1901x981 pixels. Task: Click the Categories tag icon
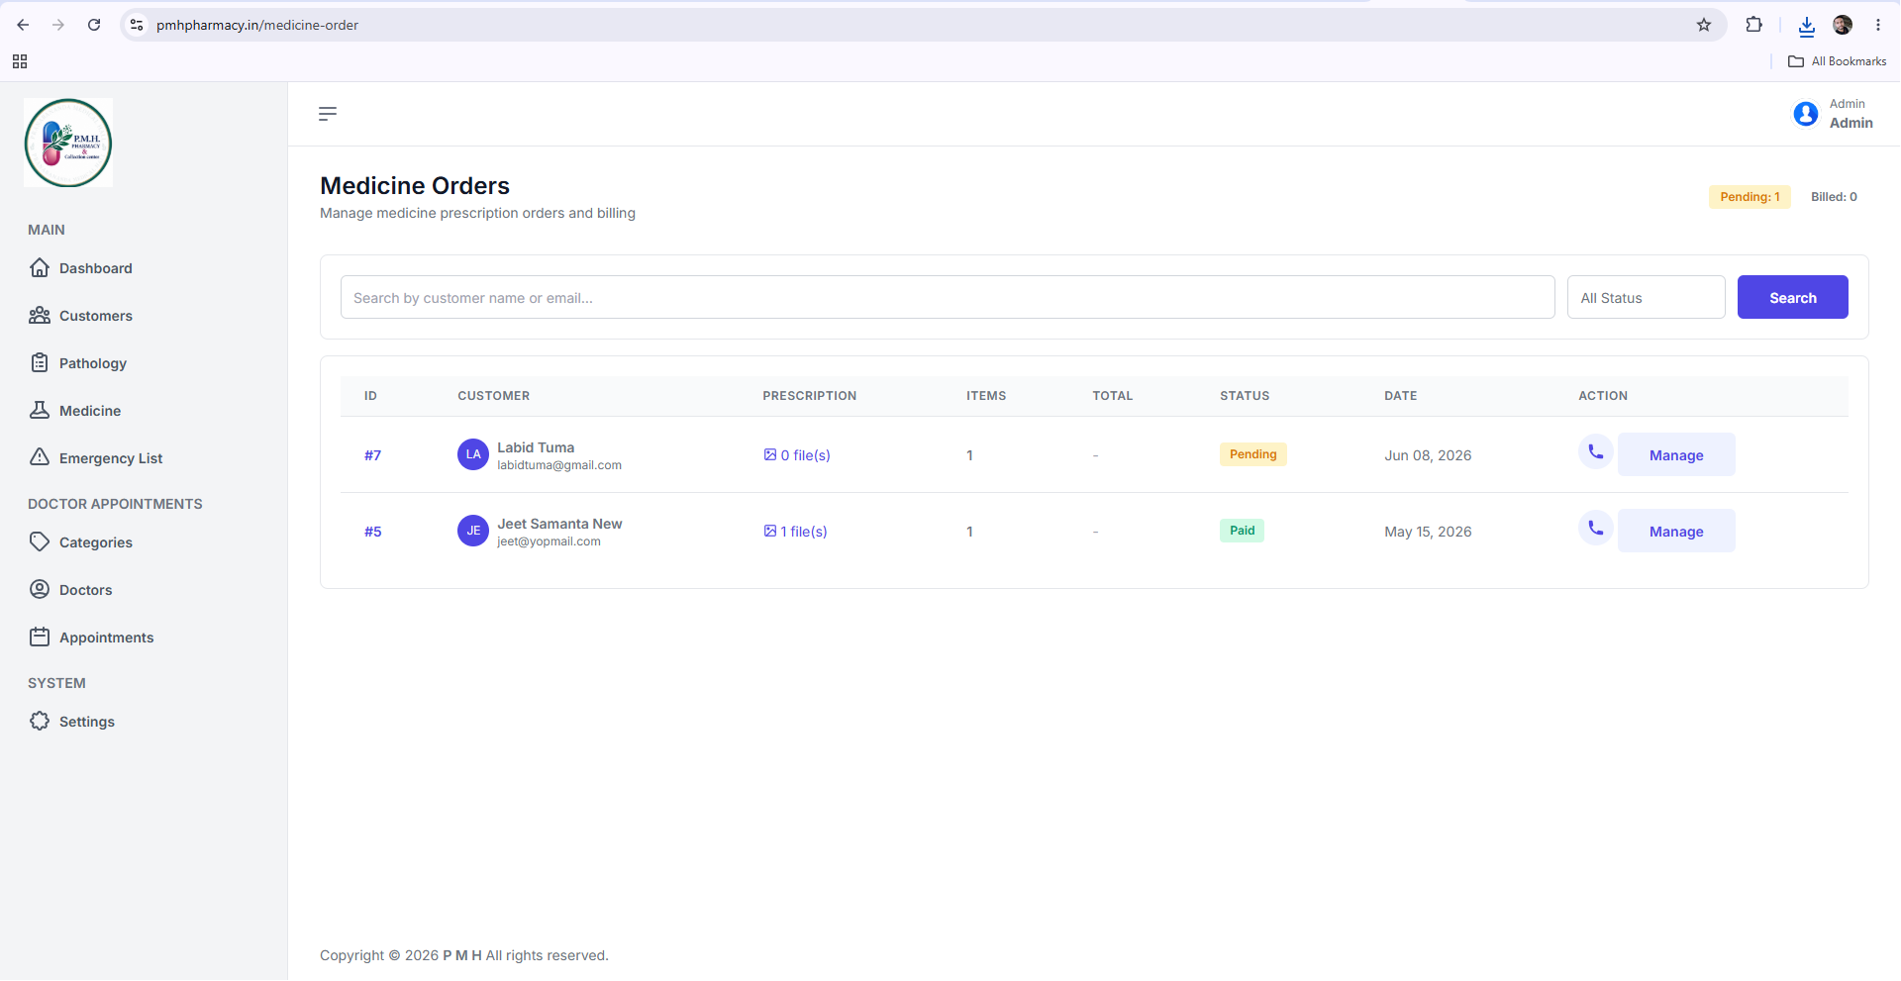tap(40, 541)
